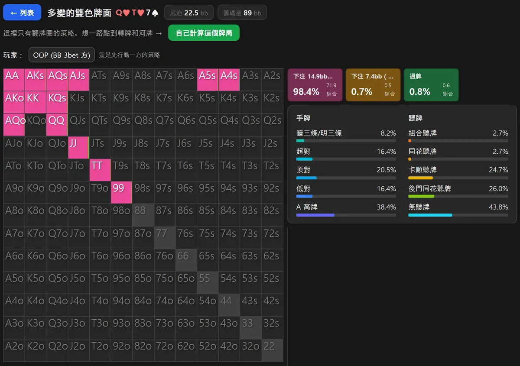The image size is (520, 366).
Task: Select the AQs hand cell
Action: pyautogui.click(x=57, y=80)
